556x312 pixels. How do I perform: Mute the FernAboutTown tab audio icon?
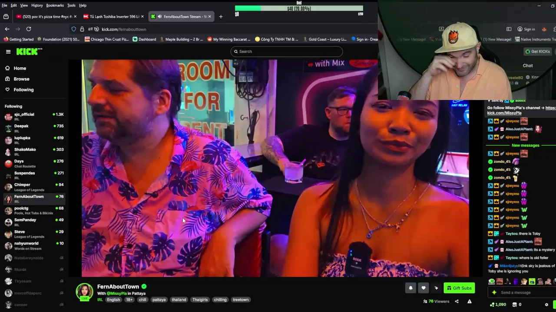tap(159, 16)
